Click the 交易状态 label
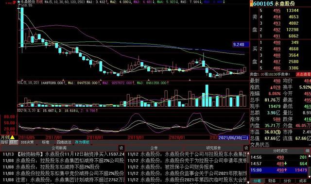The width and height of the screenshot is (311, 184). point(260,145)
